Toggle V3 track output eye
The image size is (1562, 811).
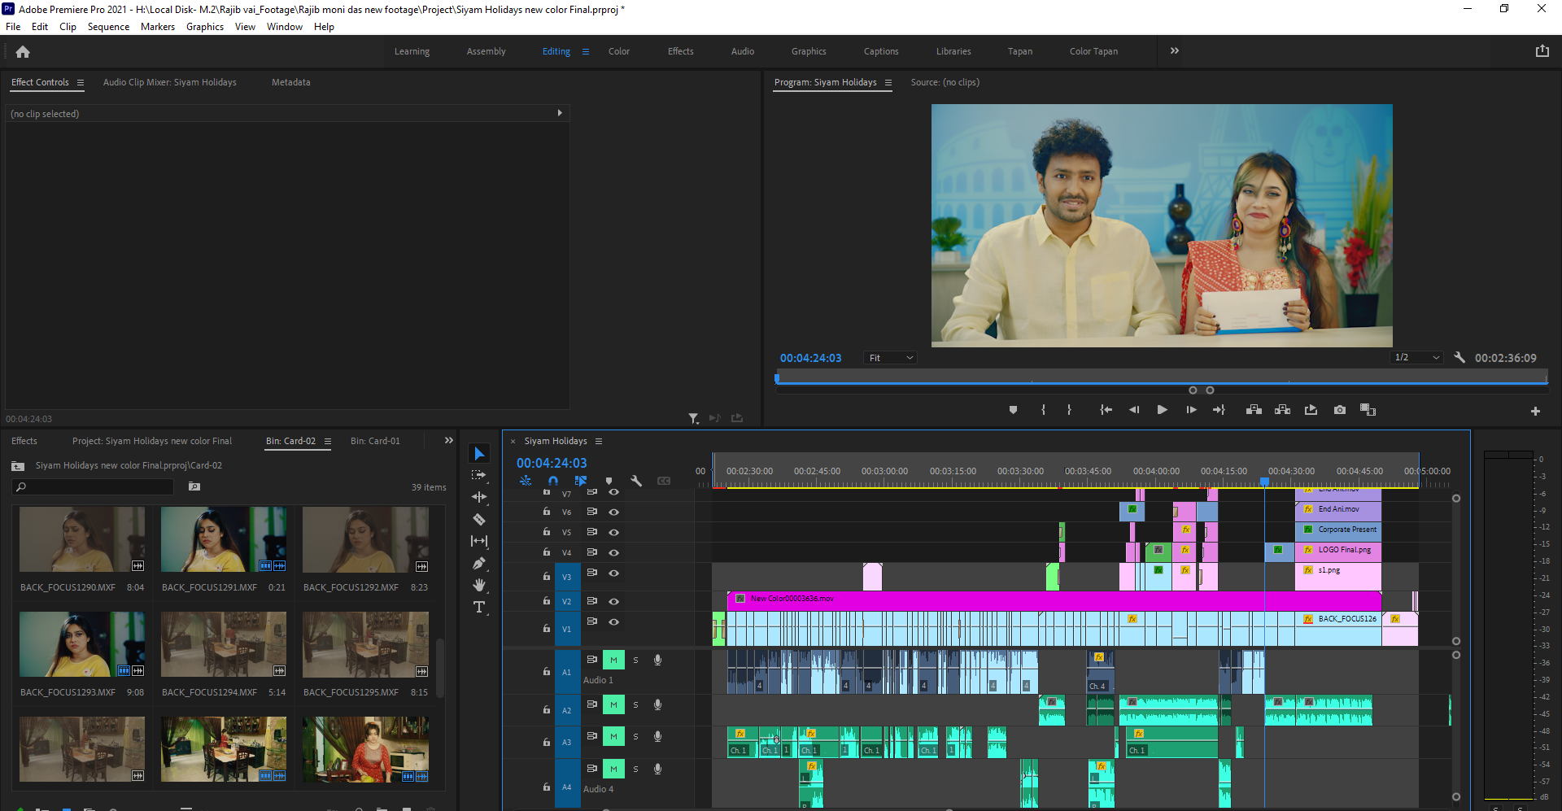pyautogui.click(x=614, y=573)
